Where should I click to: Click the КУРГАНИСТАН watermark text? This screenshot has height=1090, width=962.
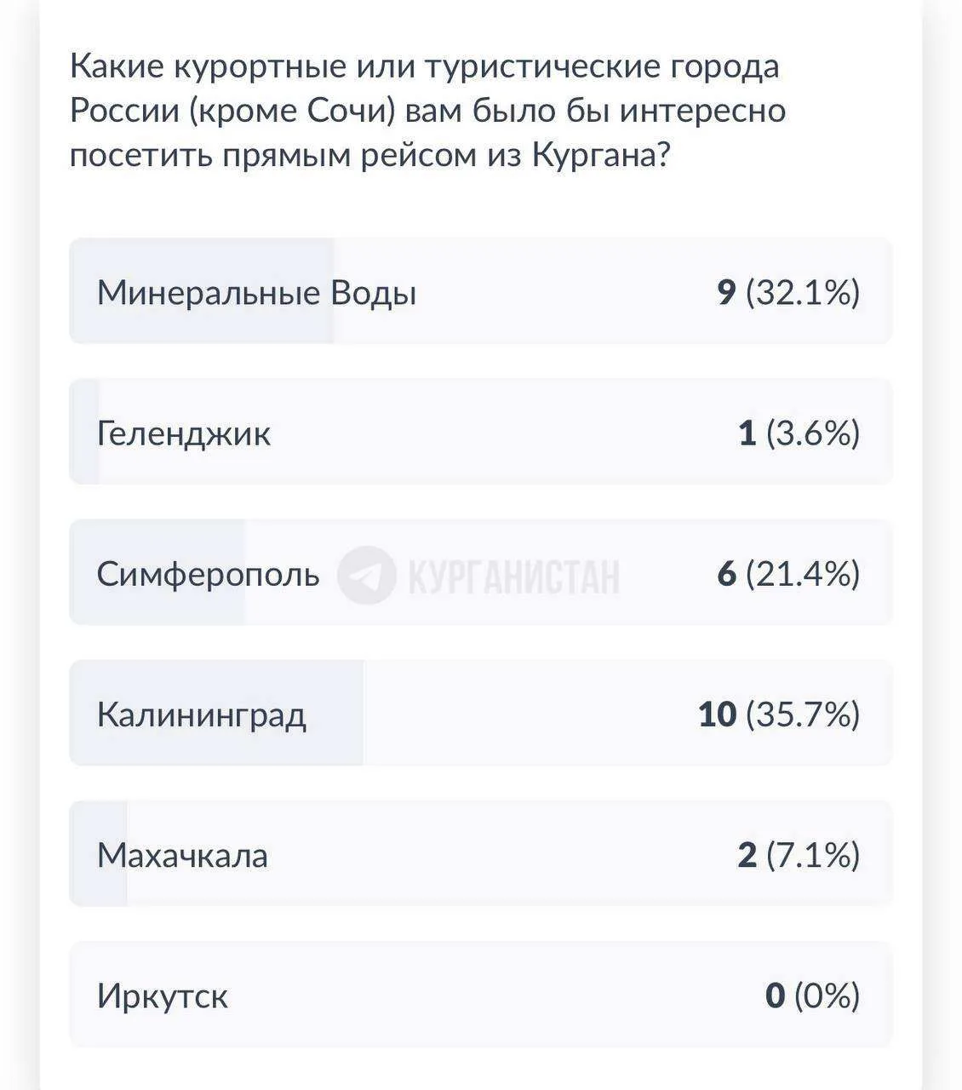click(x=514, y=576)
